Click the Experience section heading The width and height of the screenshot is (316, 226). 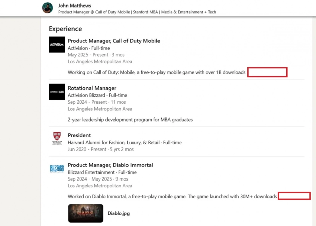click(x=65, y=29)
